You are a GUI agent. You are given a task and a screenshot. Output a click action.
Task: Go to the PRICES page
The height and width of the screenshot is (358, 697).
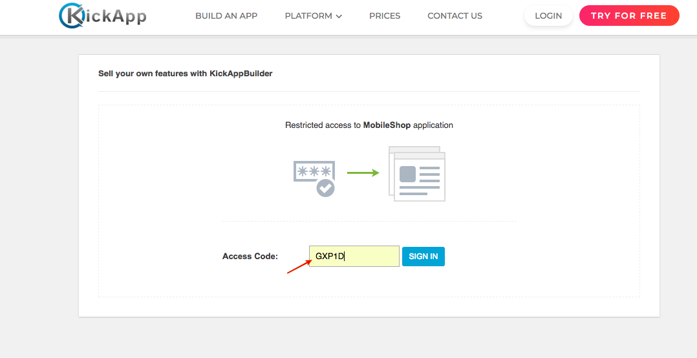coord(385,16)
